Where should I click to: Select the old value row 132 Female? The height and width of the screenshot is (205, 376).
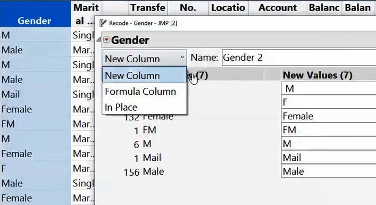pyautogui.click(x=149, y=117)
